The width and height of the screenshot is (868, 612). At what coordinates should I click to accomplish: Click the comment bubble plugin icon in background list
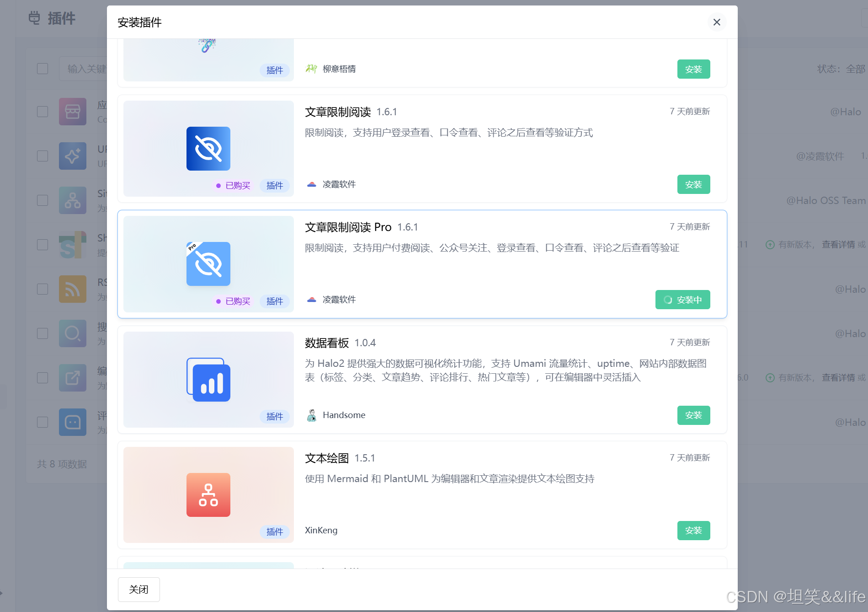(x=72, y=422)
